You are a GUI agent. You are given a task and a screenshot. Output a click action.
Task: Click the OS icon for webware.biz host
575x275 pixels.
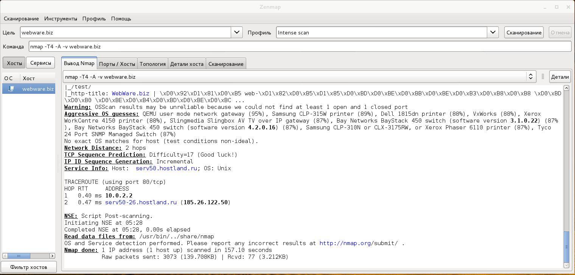(11, 89)
